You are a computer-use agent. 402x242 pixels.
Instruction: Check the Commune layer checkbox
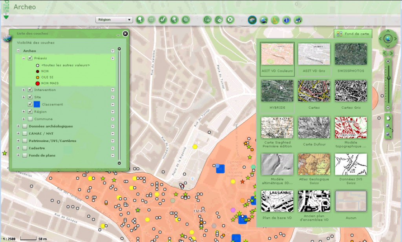tap(30, 119)
